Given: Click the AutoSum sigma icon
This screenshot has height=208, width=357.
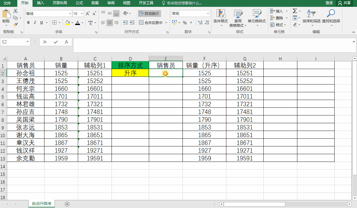Looking at the screenshot, I should 295,11.
